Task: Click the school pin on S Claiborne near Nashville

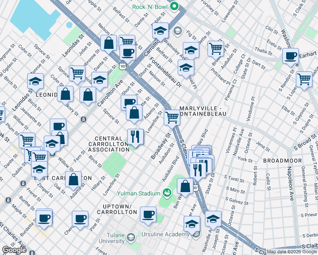Action: [213, 219]
